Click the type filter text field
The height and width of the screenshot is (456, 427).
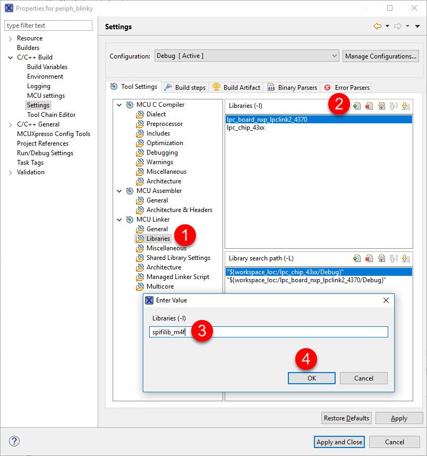(x=48, y=25)
